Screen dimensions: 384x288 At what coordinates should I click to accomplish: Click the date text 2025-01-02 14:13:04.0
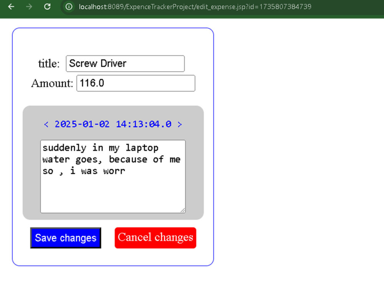tap(113, 124)
